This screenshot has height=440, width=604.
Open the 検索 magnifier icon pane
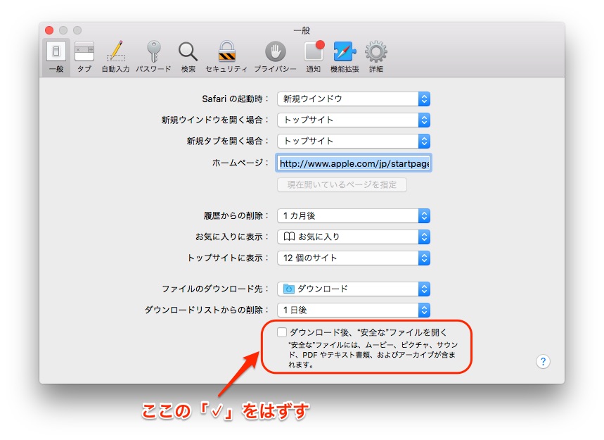188,57
